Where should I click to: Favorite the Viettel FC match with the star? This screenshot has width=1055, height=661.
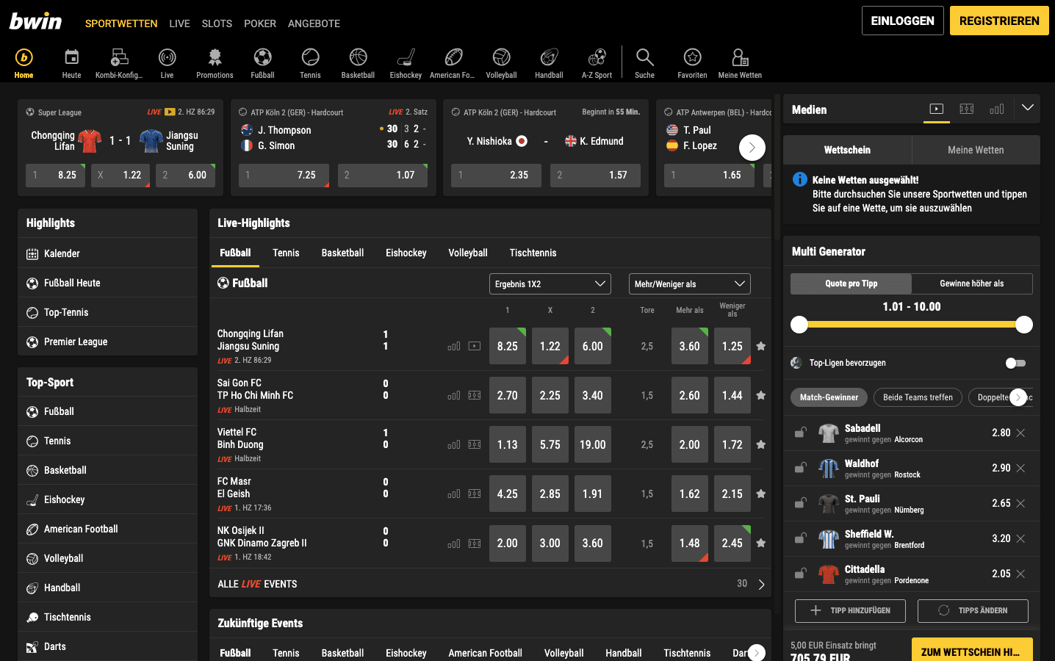pyautogui.click(x=760, y=444)
